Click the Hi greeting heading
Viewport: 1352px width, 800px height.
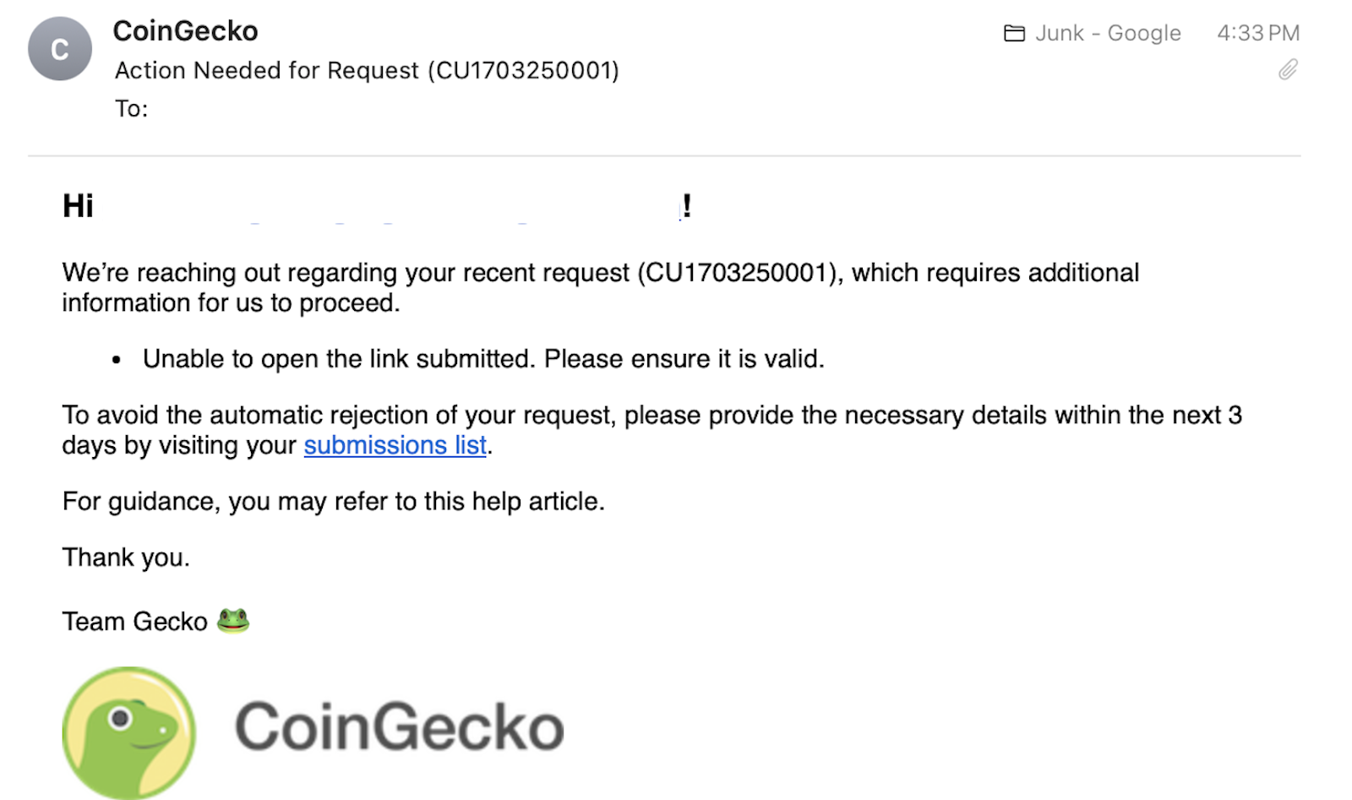[x=78, y=206]
